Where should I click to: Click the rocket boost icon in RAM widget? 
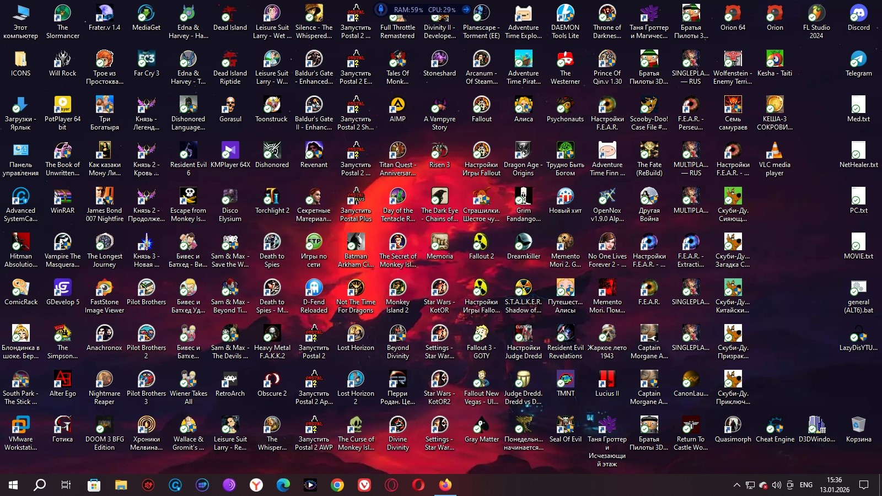tap(381, 9)
